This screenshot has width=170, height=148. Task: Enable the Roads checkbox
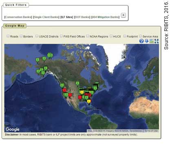point(8,36)
